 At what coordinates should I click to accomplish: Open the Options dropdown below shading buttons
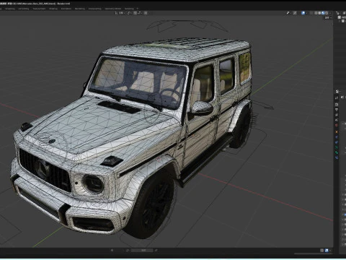328,17
